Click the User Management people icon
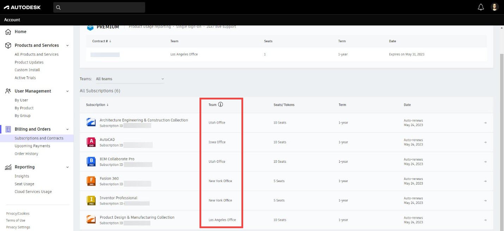 click(8, 91)
